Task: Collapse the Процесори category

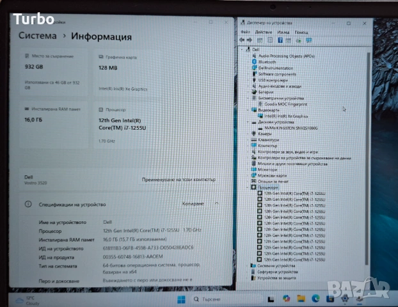Action: pos(248,187)
